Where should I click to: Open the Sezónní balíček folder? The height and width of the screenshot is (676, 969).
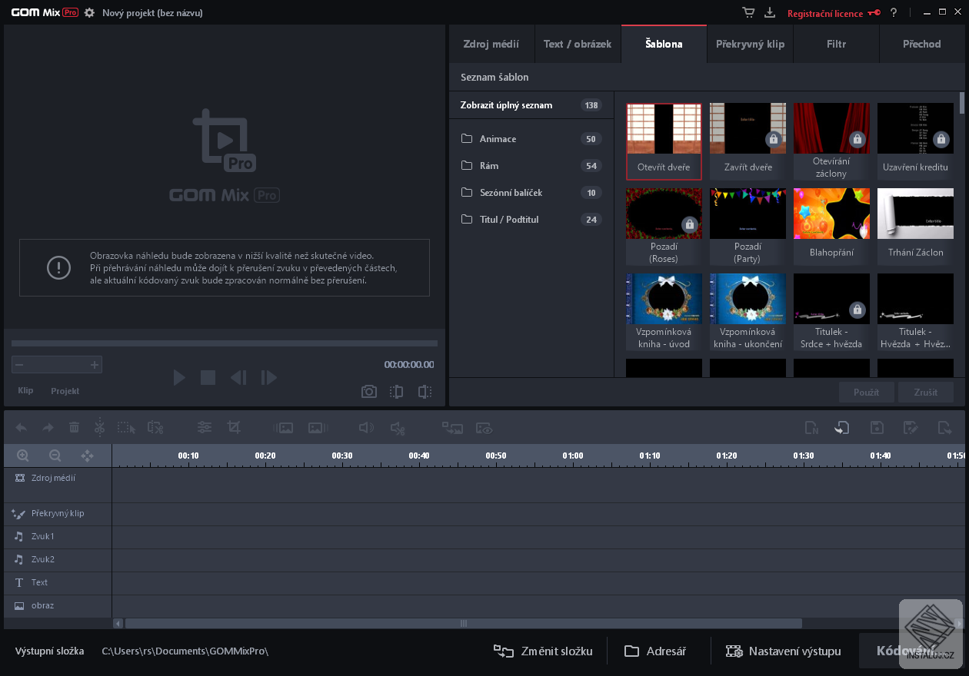tap(531, 193)
